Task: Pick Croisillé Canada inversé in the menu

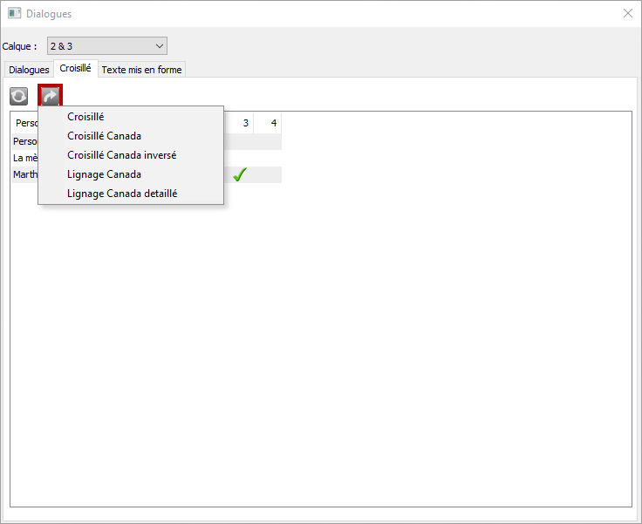Action: [x=121, y=155]
